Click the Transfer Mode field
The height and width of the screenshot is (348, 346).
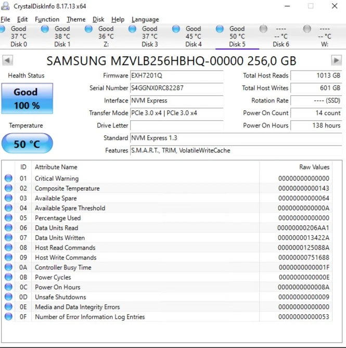pyautogui.click(x=177, y=113)
